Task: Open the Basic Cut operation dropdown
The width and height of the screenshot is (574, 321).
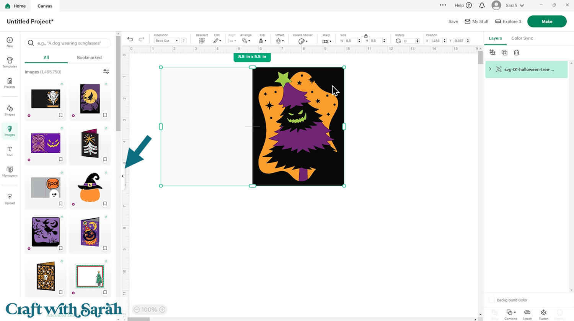Action: 166,41
